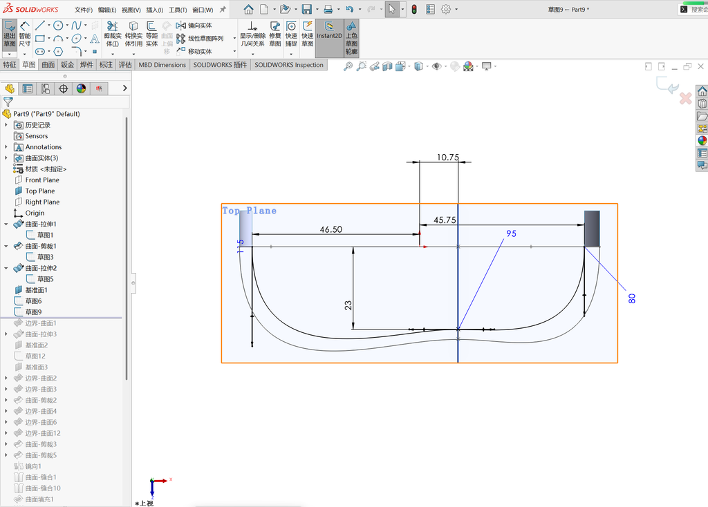708x507 pixels.
Task: Select the Ellipse sketch tool
Action: pyautogui.click(x=76, y=39)
